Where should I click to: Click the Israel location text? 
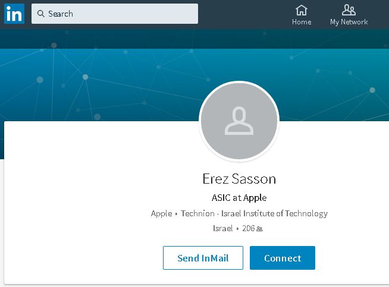[x=223, y=228]
